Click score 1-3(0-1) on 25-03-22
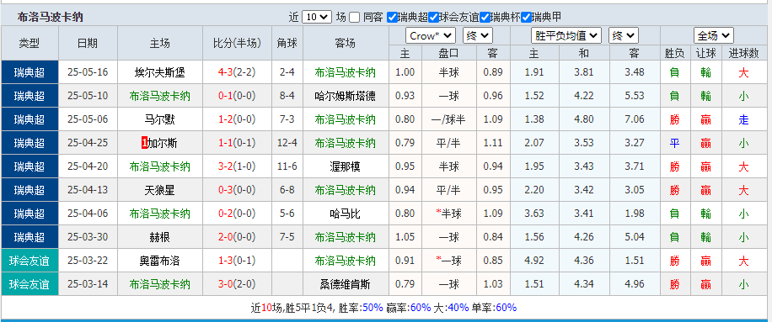Viewport: 772px width, 322px height. 238,261
